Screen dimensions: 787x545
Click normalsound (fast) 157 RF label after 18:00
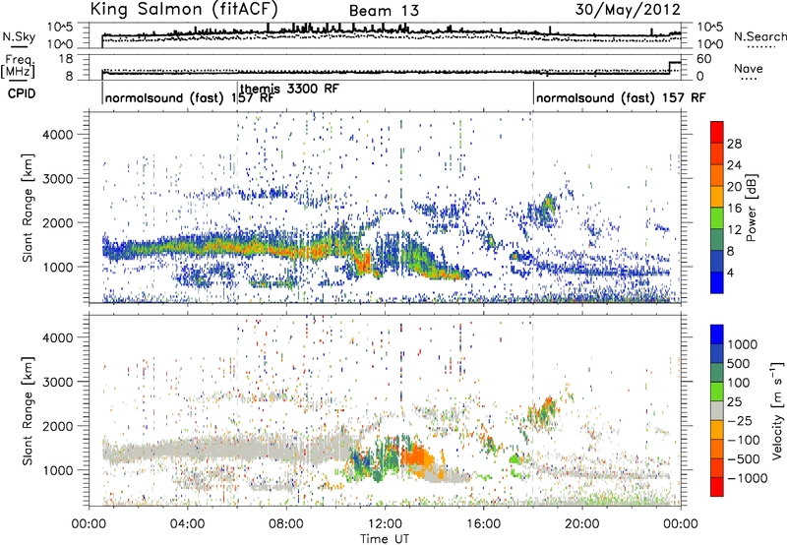coord(621,97)
